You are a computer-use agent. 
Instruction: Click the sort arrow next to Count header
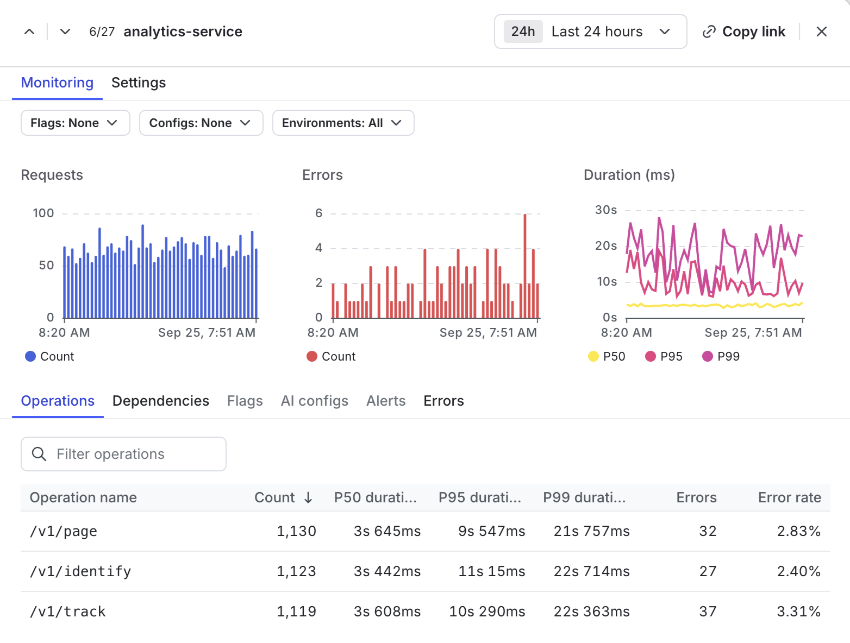308,497
